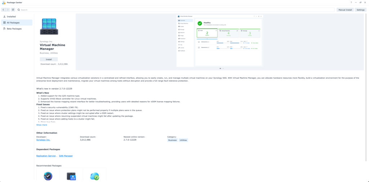
Task: Refresh the Package Center listing
Action: pyautogui.click(x=13, y=10)
